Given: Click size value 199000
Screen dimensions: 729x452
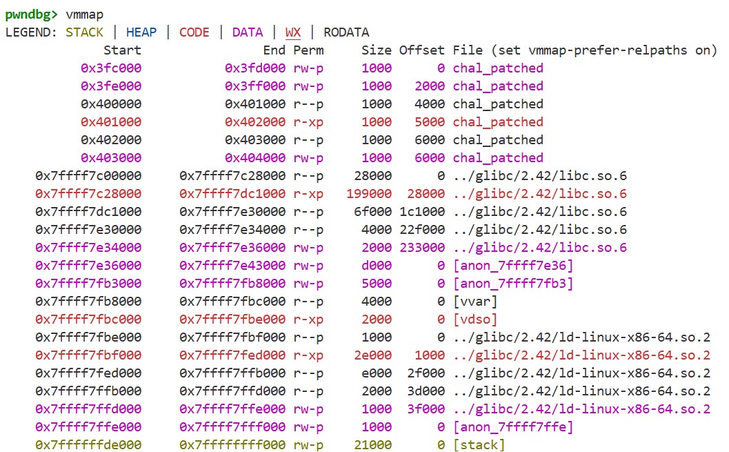Looking at the screenshot, I should (369, 193).
